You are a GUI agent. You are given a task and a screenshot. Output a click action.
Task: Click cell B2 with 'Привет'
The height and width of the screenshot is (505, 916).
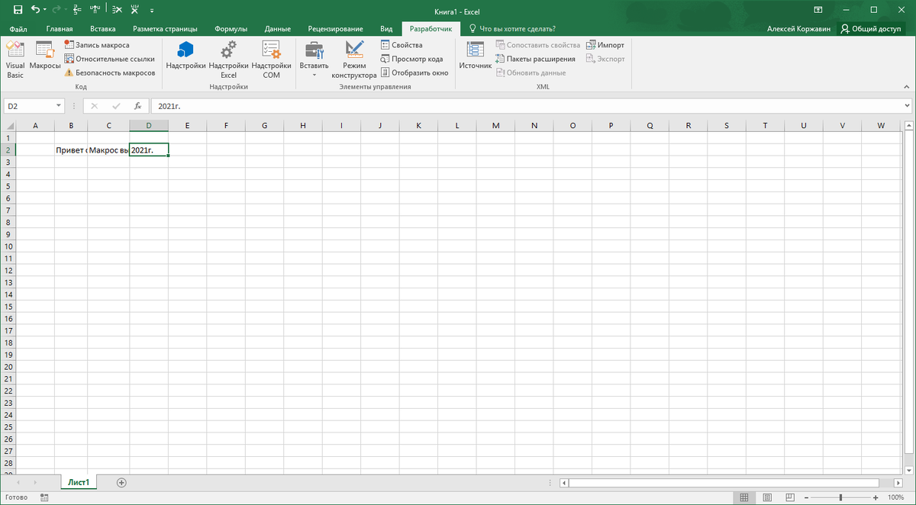(71, 150)
